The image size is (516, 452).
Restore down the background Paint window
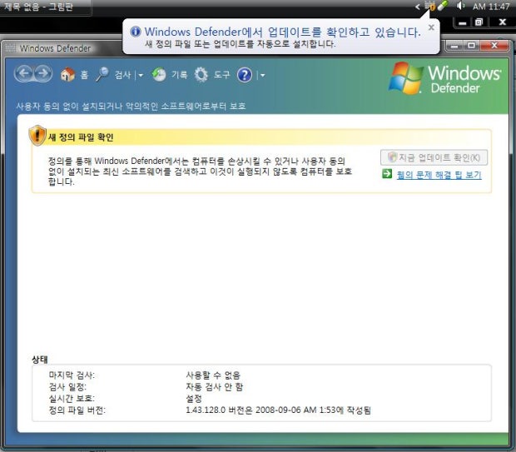point(479,22)
